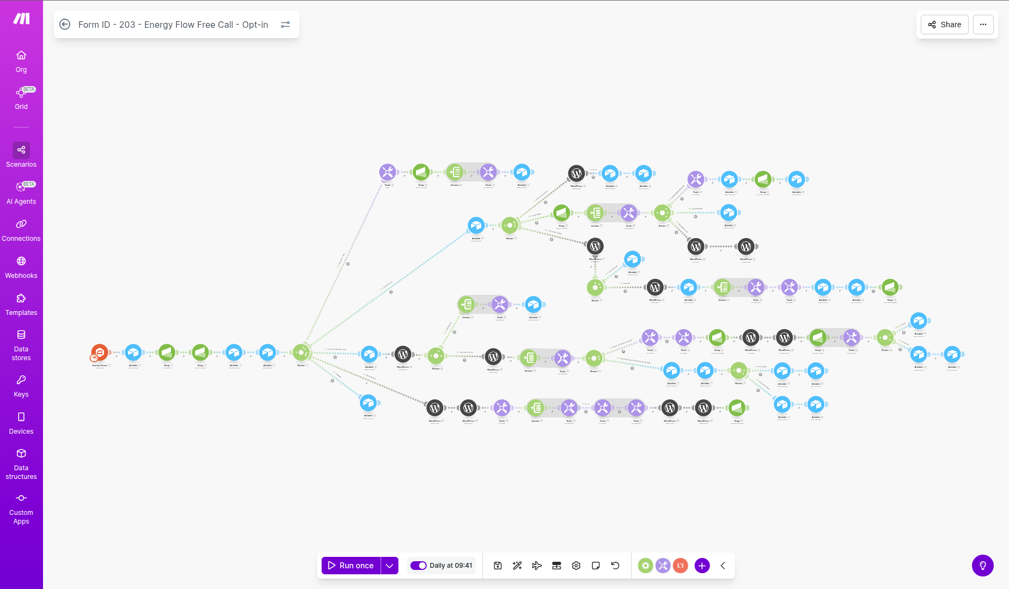Click the Daily at 09:41 schedule label
The height and width of the screenshot is (589, 1009).
tap(451, 566)
